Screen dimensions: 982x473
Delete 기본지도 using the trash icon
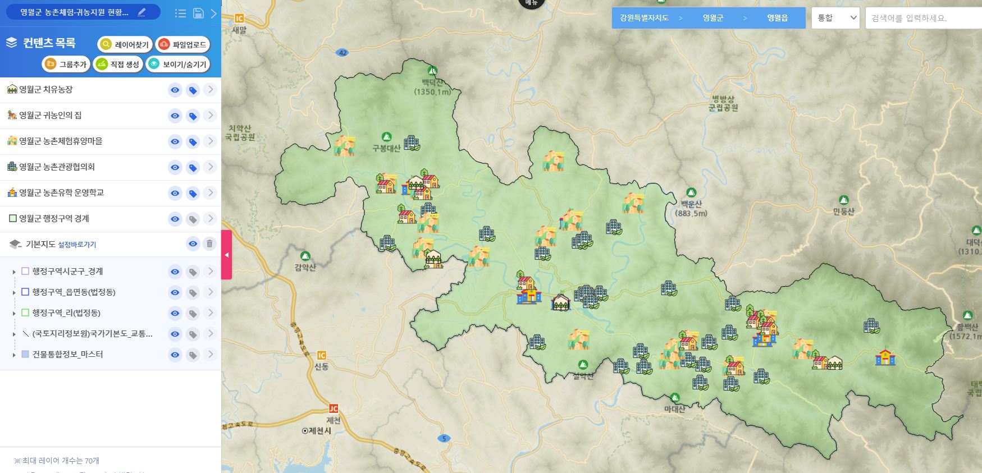pos(209,244)
